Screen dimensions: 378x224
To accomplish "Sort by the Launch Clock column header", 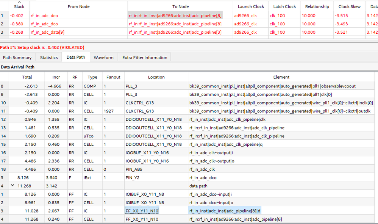I will (x=250, y=6).
